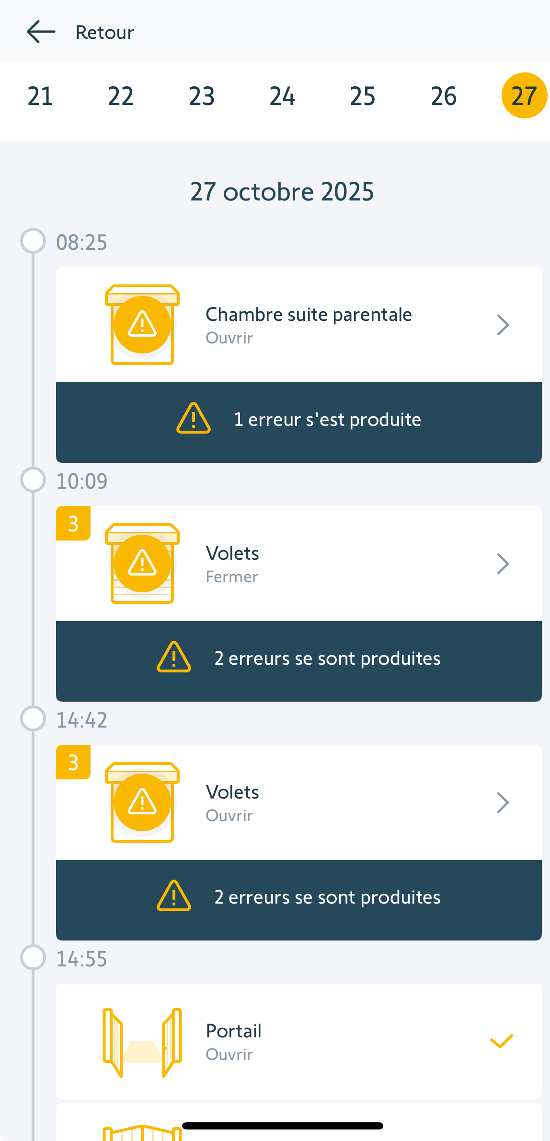The image size is (550, 1141).
Task: Tap the Portail gate icon
Action: tap(142, 1042)
